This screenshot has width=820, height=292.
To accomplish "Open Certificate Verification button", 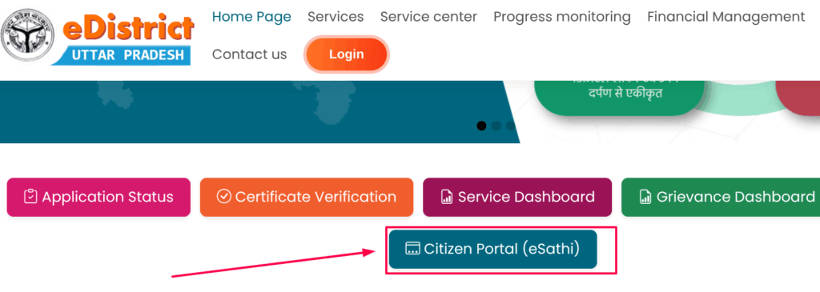I will point(307,197).
